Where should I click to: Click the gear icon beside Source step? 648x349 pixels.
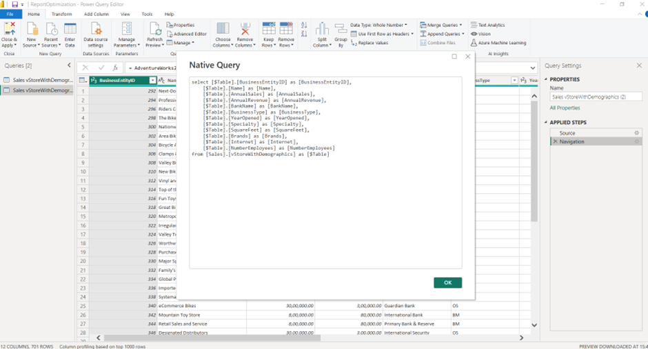pos(636,132)
